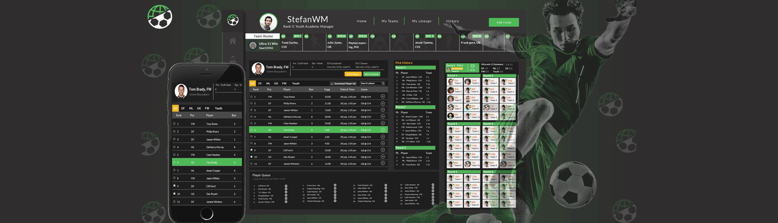This screenshot has height=223, width=778.
Task: Open the home icon in the sidebar
Action: [x=233, y=41]
